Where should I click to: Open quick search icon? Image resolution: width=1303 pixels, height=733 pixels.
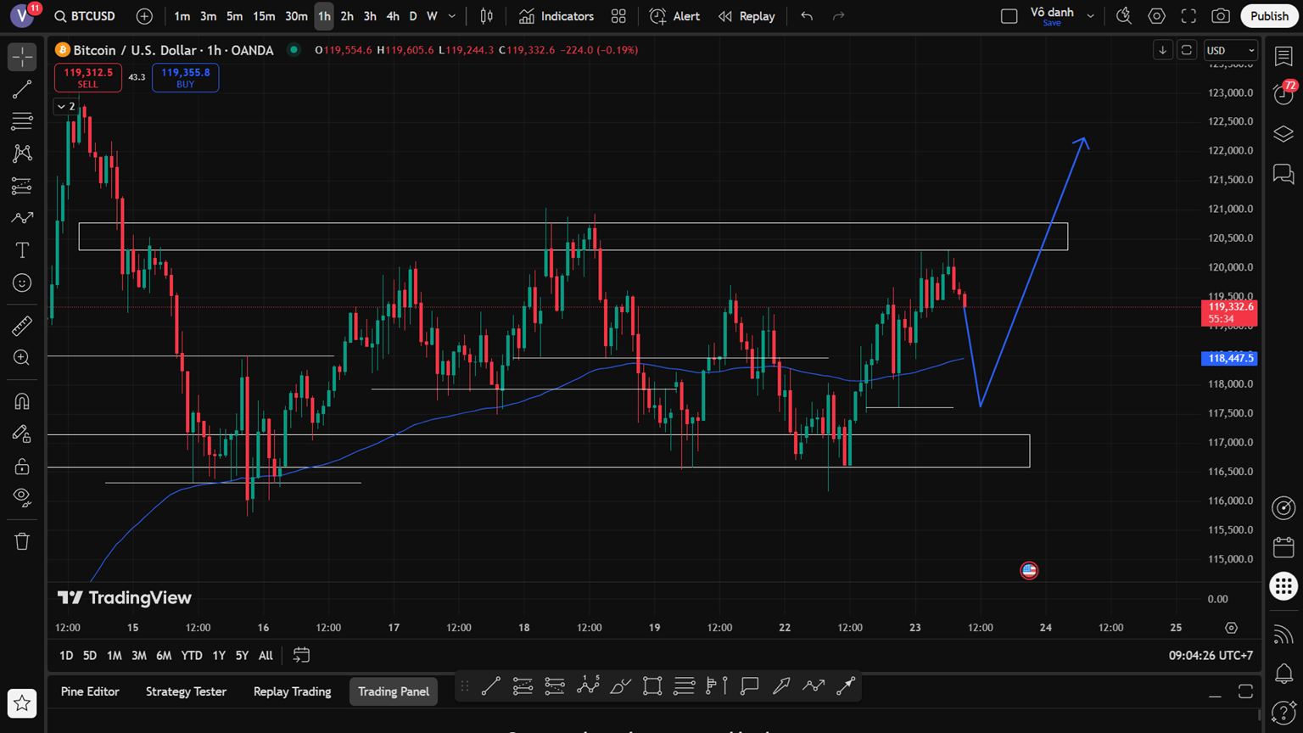1124,16
